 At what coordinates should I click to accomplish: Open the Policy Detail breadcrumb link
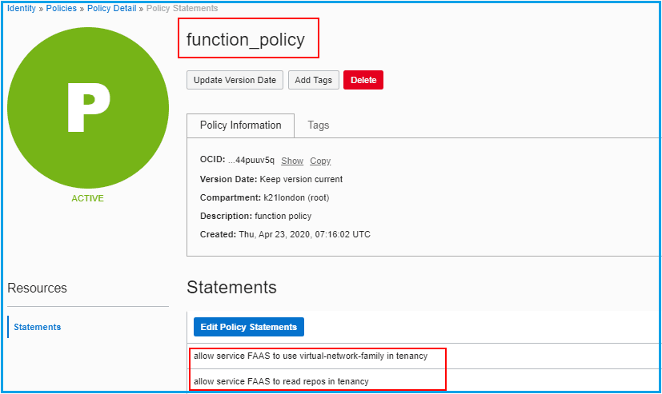click(111, 9)
